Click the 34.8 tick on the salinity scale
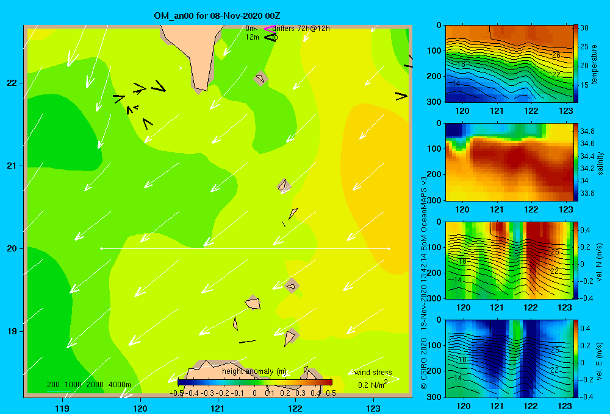Viewport: 610px width, 414px height. [587, 132]
